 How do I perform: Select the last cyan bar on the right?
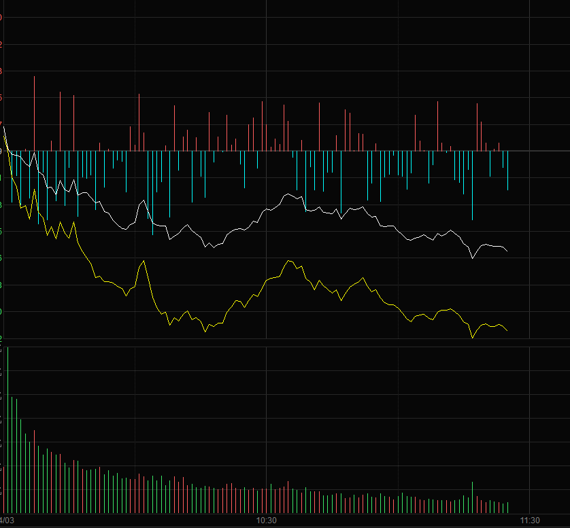[x=507, y=170]
